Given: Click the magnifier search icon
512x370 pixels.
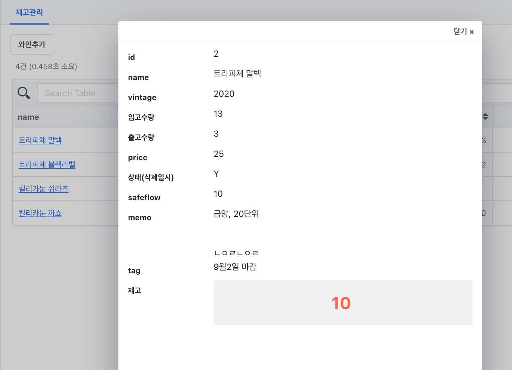Looking at the screenshot, I should click(x=24, y=93).
